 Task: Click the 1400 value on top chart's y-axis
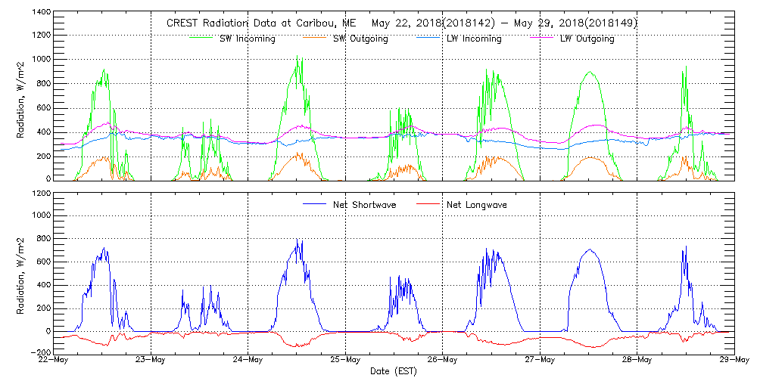[x=42, y=13]
